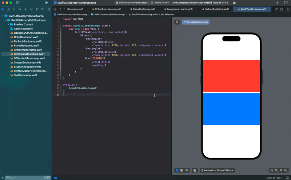The height and width of the screenshot is (180, 291).
Task: Click the Run (play) button
Action: pyautogui.click(x=47, y=3)
